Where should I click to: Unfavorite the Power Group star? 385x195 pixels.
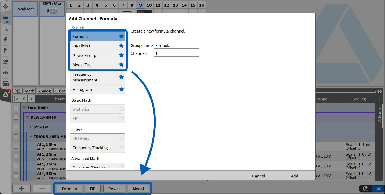pyautogui.click(x=121, y=55)
